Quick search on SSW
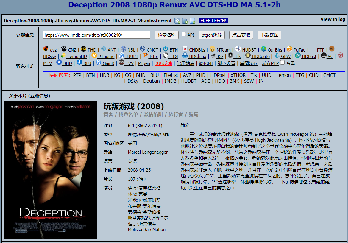Screen dimensions: 348x243 [249, 81]
